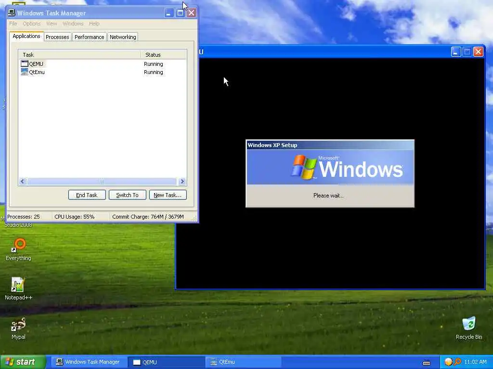Click the magnifier tray icon
Viewport: 493px width, 369px height.
point(457,362)
